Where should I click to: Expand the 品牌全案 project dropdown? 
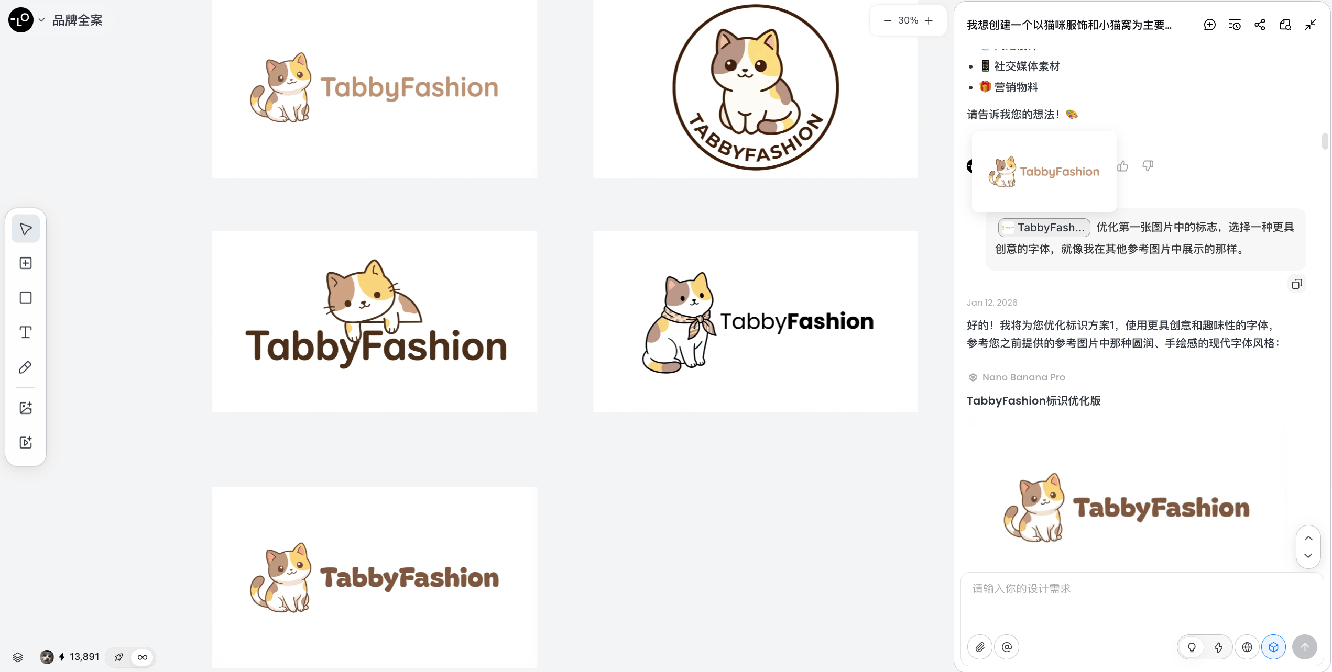pos(41,20)
